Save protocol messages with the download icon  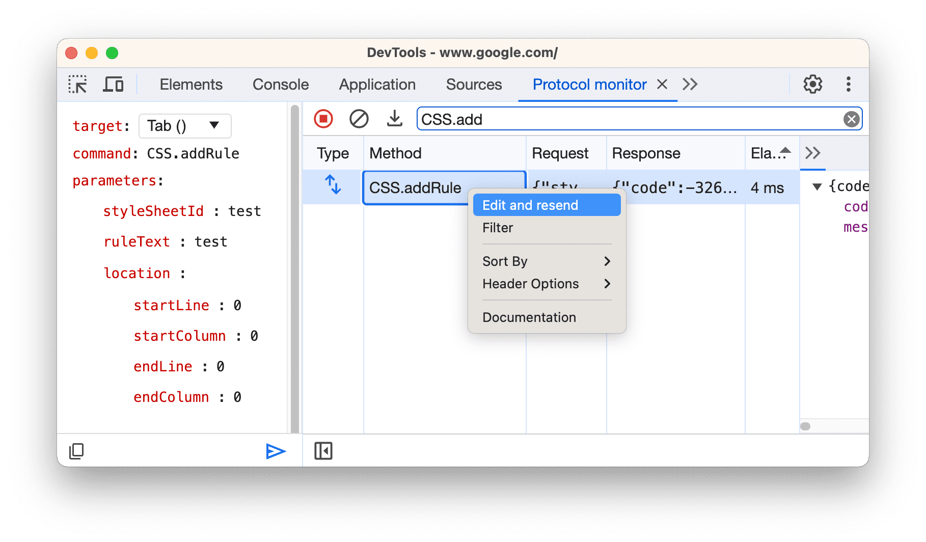pyautogui.click(x=394, y=118)
